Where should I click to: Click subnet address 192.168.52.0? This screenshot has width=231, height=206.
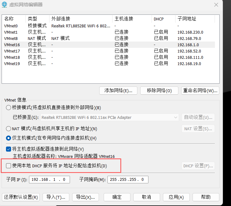coord(189,51)
